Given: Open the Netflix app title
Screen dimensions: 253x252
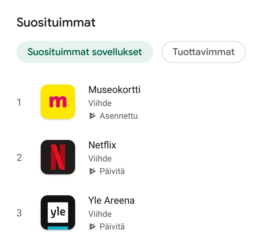Looking at the screenshot, I should pyautogui.click(x=102, y=145).
